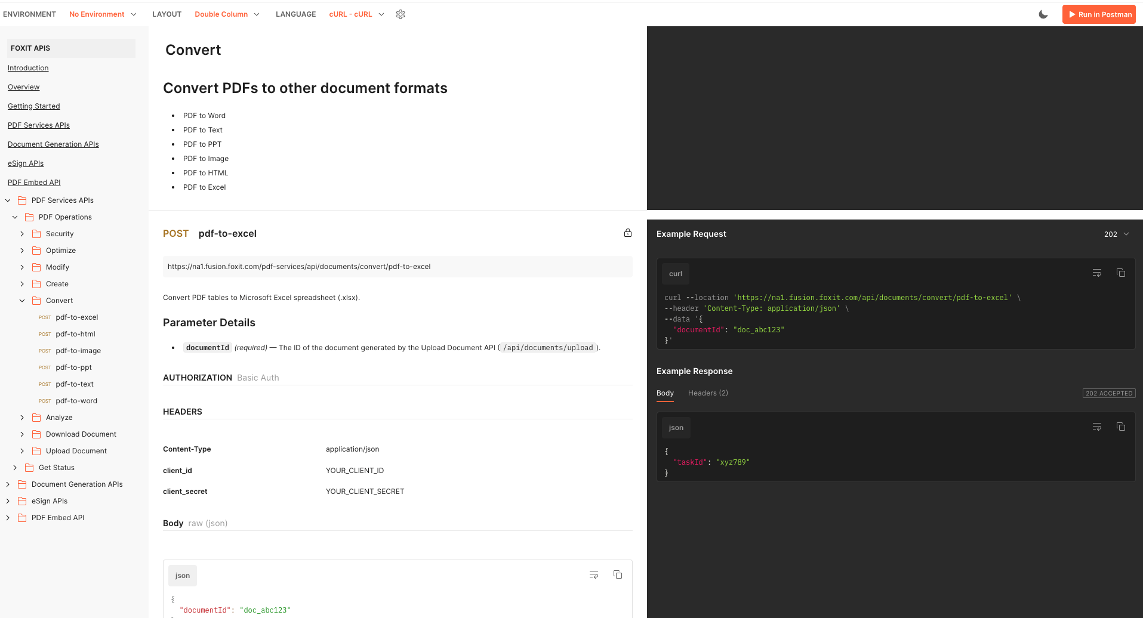
Task: Expand the Security folder chevron
Action: click(x=22, y=234)
